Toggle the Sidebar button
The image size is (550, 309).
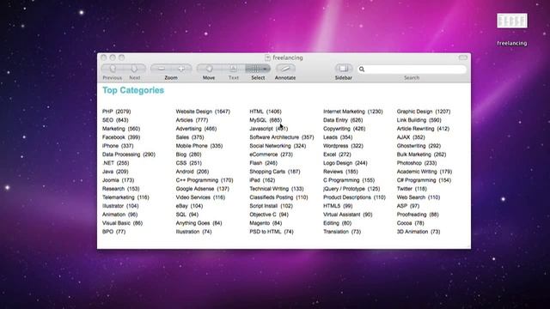(344, 69)
